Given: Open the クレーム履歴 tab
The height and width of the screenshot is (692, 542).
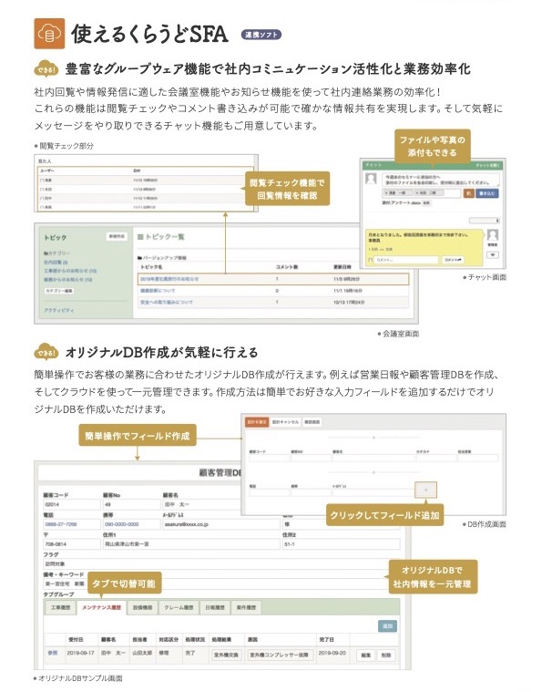Looking at the screenshot, I should pyautogui.click(x=179, y=608).
